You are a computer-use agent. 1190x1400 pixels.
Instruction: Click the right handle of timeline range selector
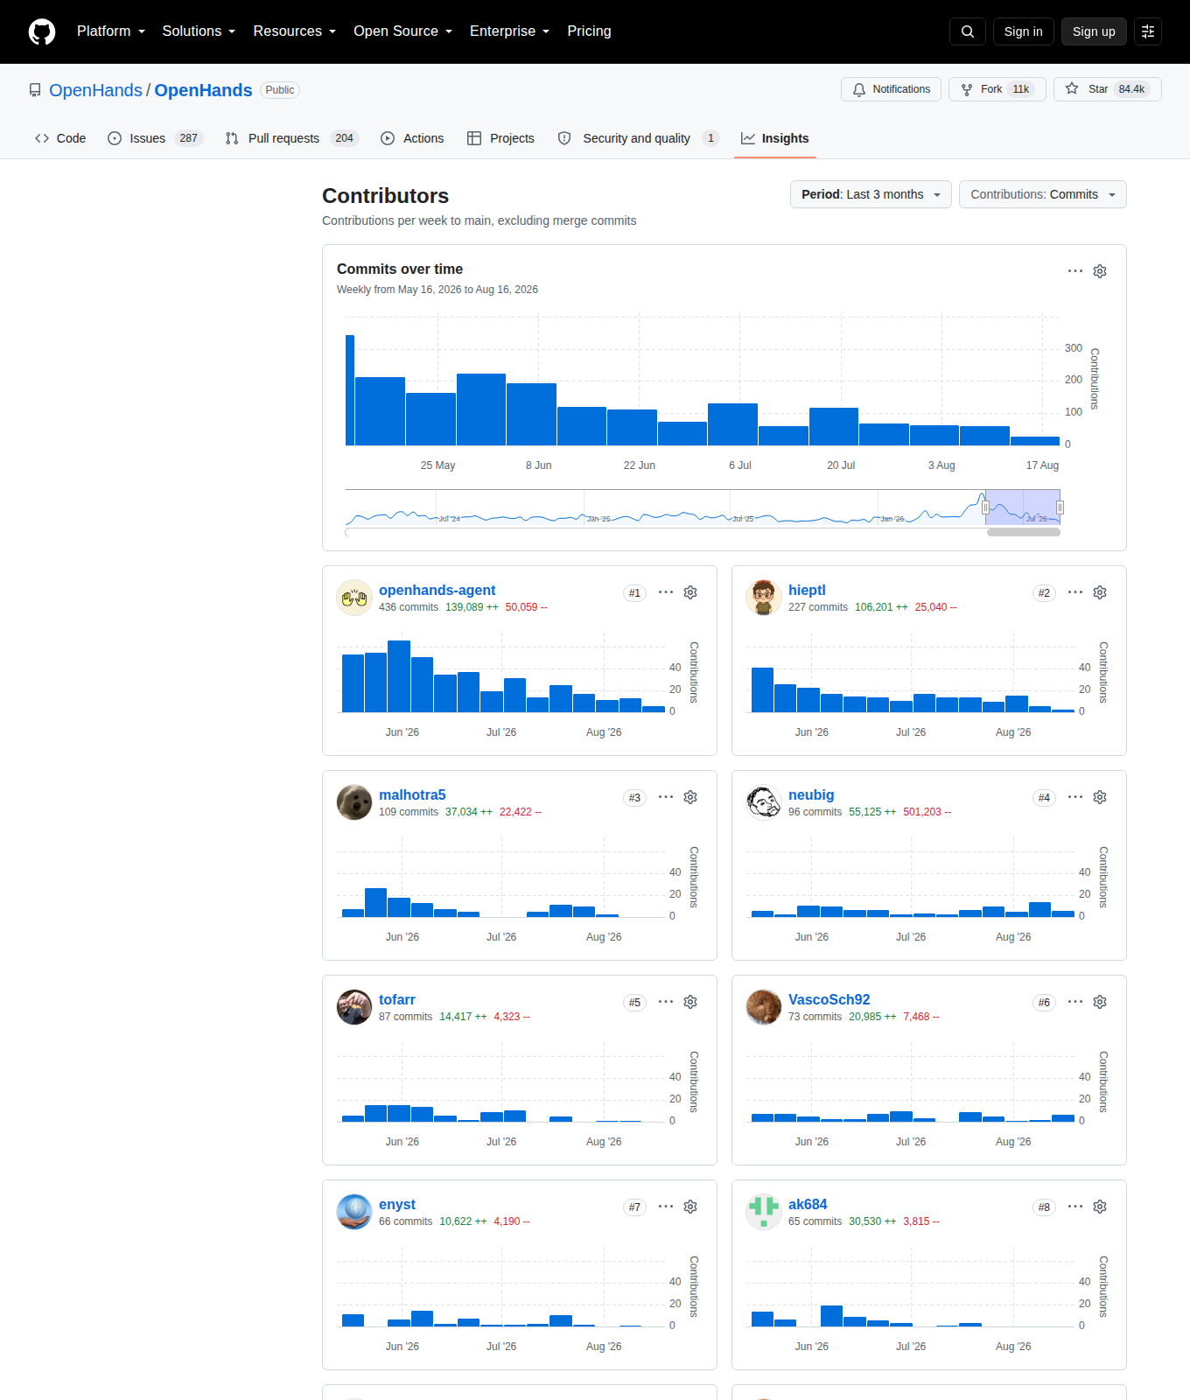click(x=1060, y=507)
